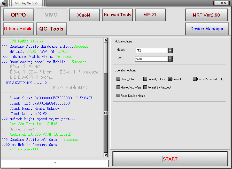Minimize the MRT Key window

point(219,3)
